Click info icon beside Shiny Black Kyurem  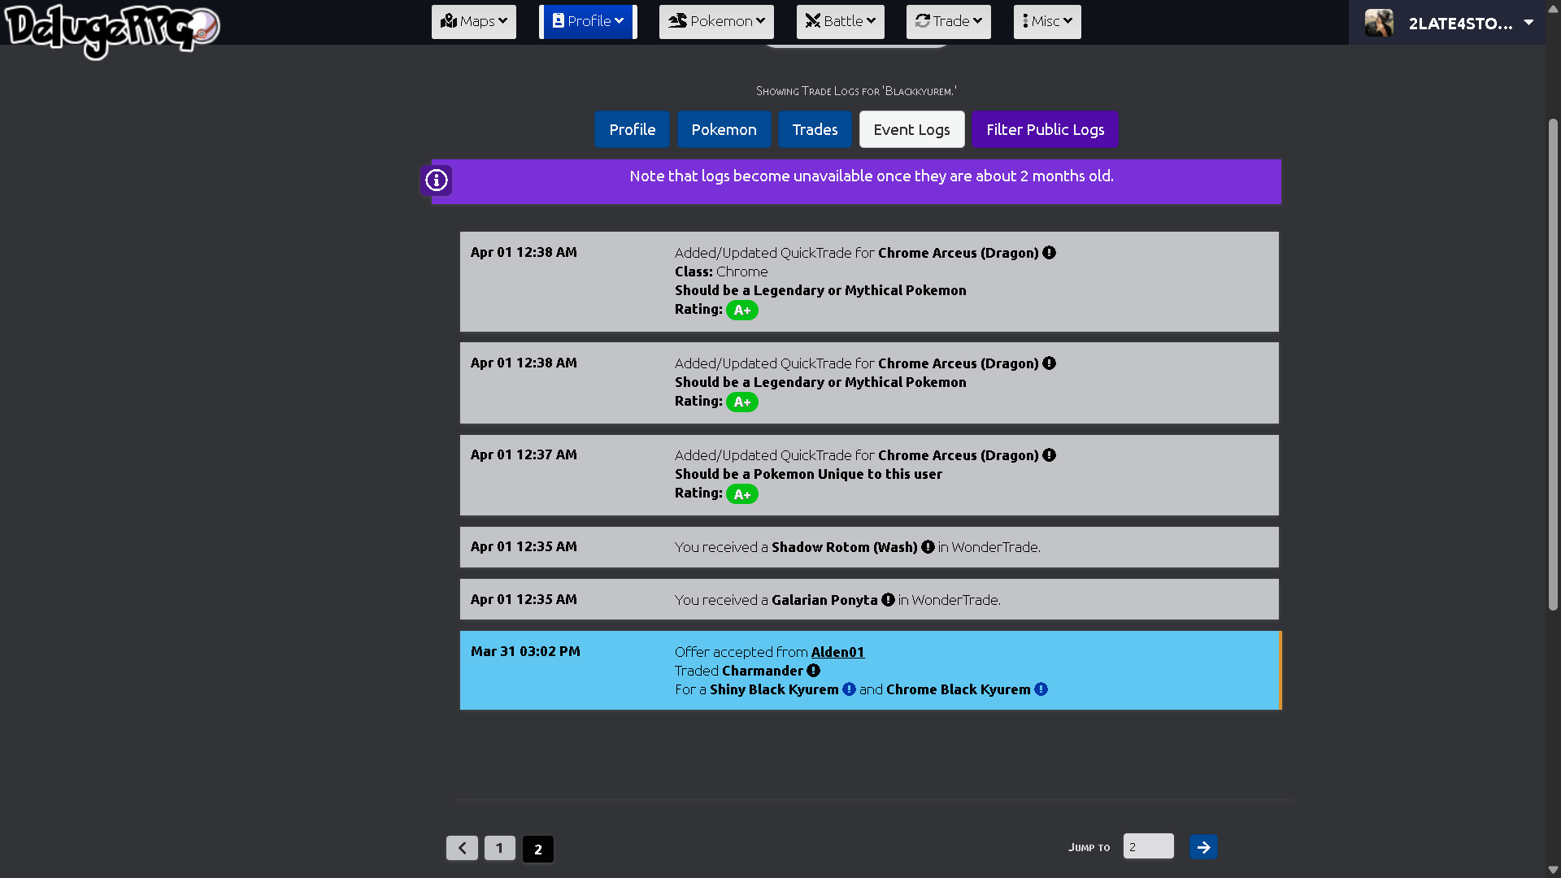coord(849,689)
